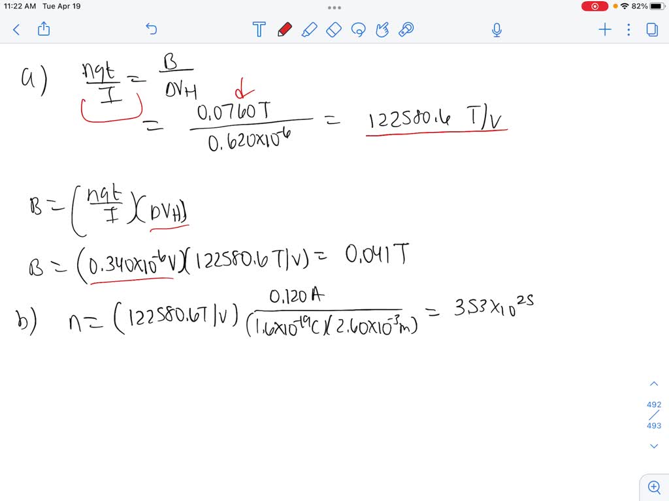Toggle zoom mode with the magnifier
Image resolution: width=669 pixels, height=501 pixels.
pyautogui.click(x=654, y=487)
